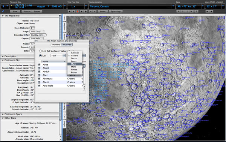Uncheck the Abetti crater checkbox
The height and width of the screenshot is (142, 226).
tap(39, 82)
